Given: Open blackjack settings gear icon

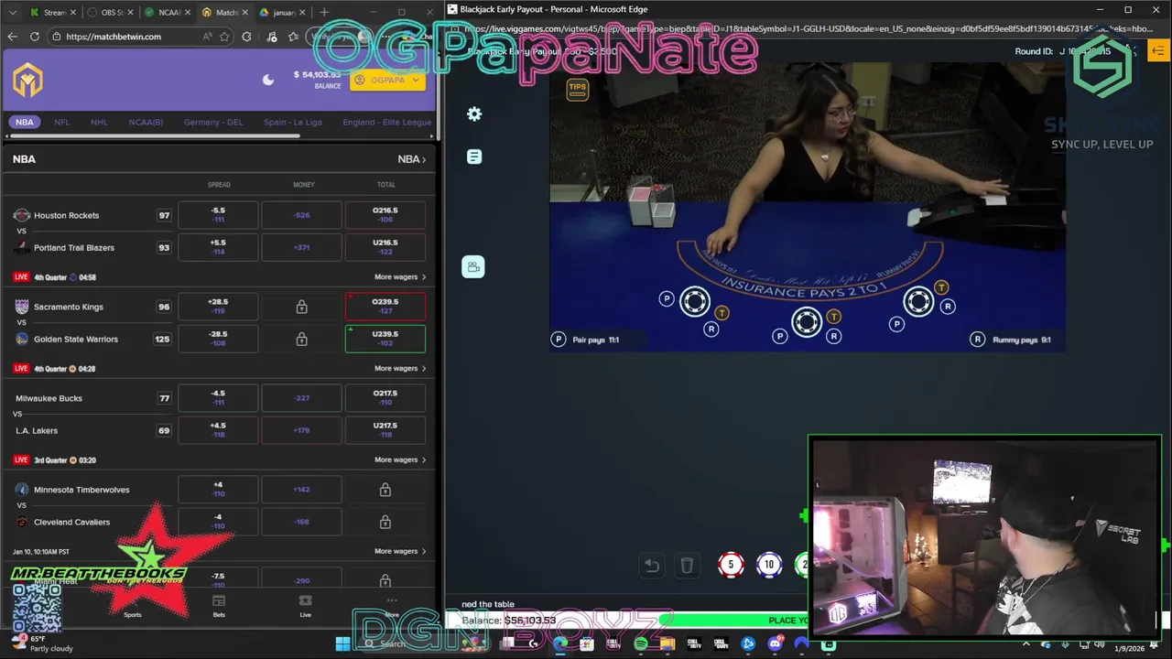Looking at the screenshot, I should pos(474,114).
